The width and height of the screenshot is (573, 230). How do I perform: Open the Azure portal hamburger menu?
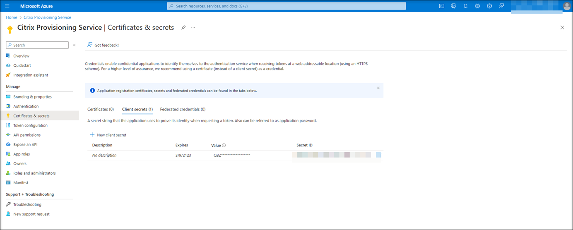(7, 6)
